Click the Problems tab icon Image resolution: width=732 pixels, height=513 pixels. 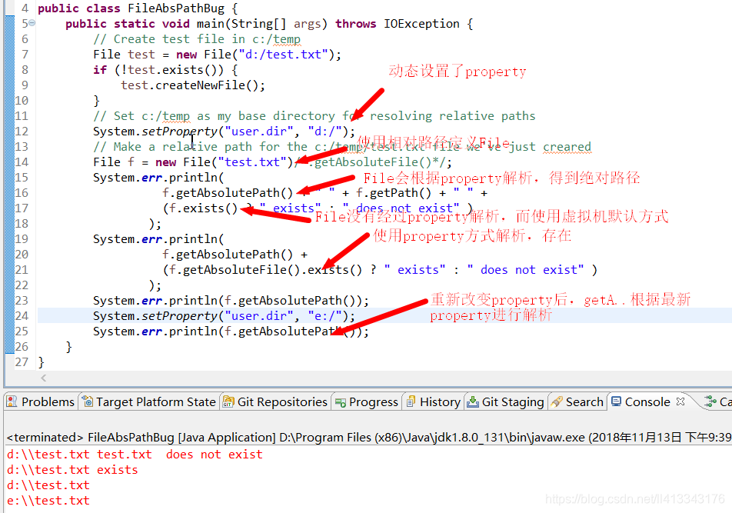click(x=12, y=401)
